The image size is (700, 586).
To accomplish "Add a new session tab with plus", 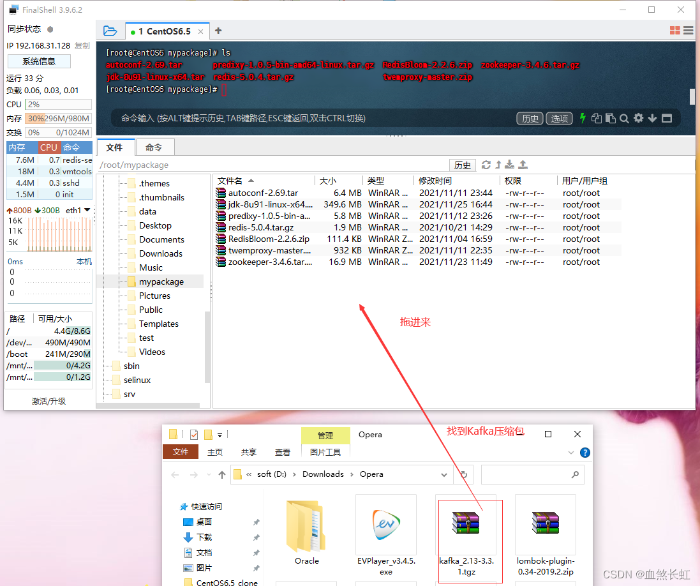I will (x=218, y=31).
